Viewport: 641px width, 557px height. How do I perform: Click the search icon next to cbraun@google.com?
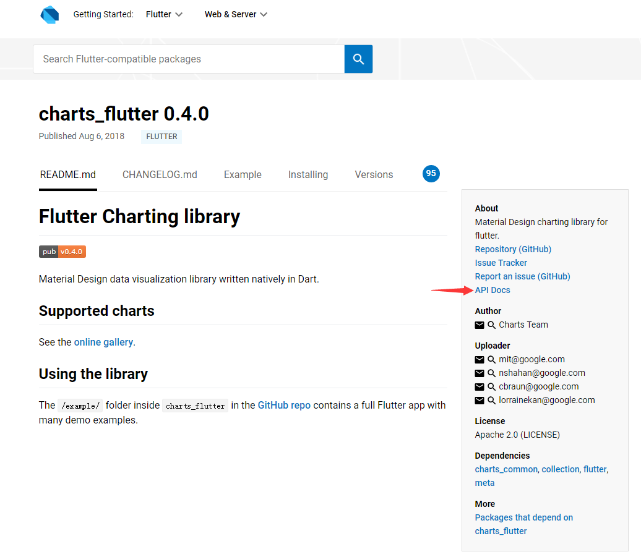pos(492,386)
